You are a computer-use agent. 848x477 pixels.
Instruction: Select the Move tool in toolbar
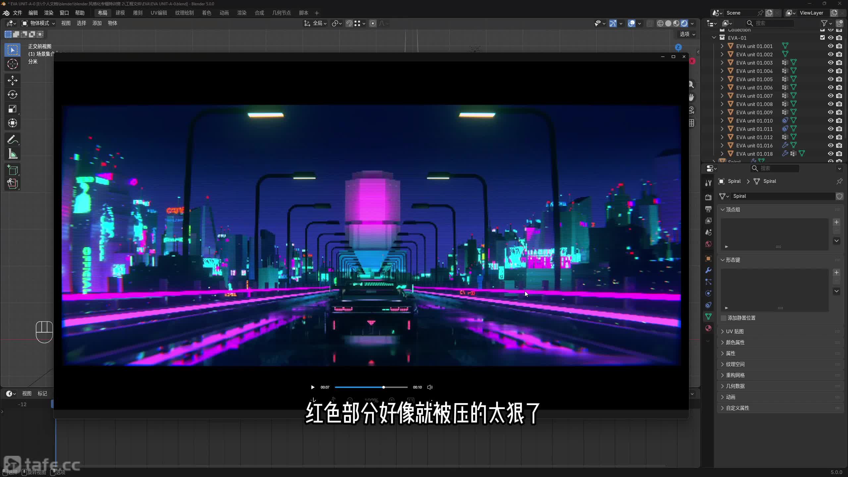pyautogui.click(x=13, y=80)
